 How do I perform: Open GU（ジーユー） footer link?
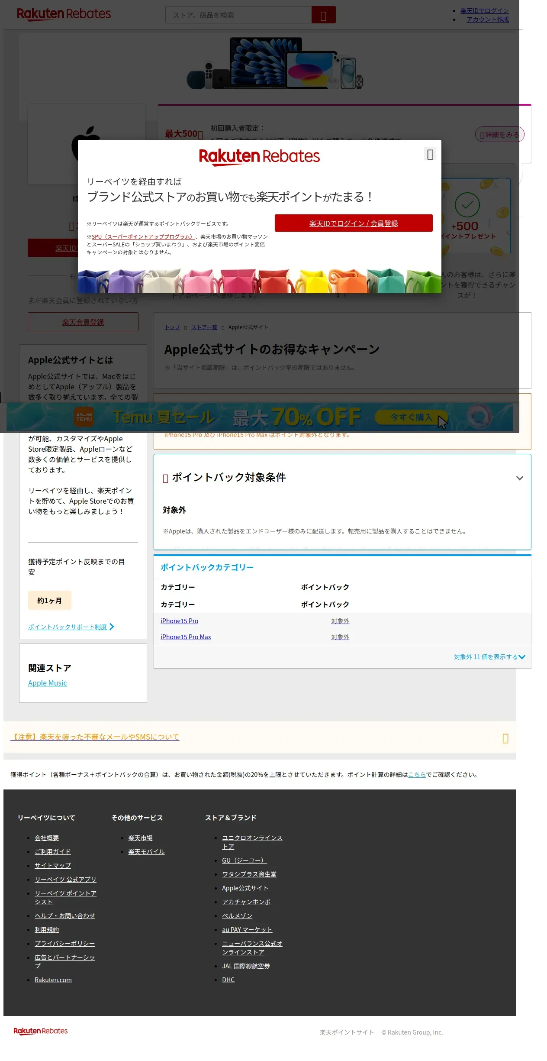click(244, 860)
